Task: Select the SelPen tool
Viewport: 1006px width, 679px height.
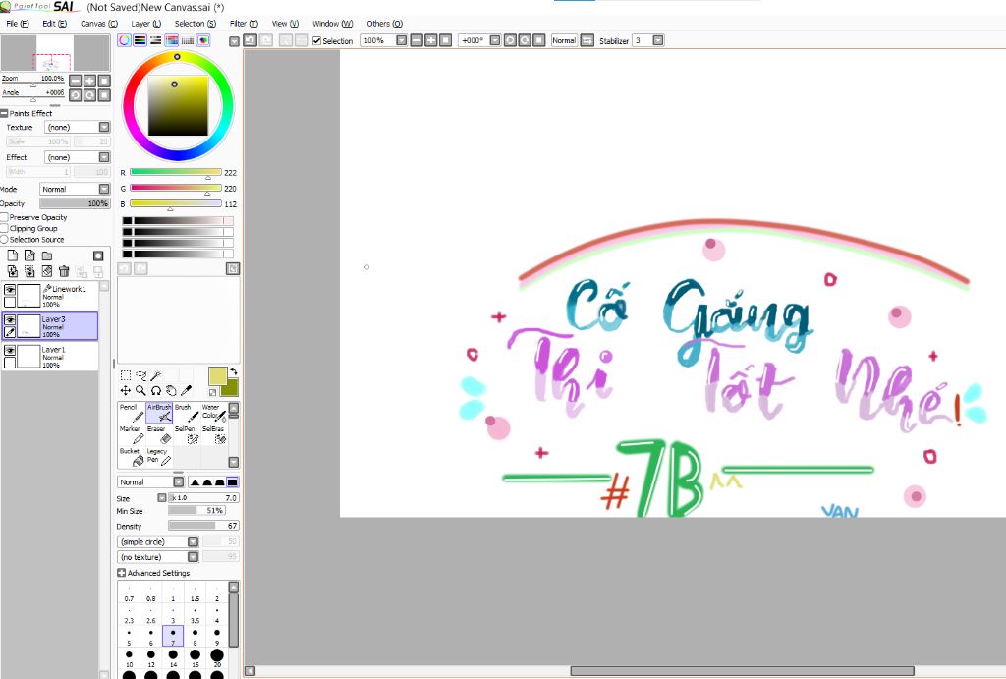Action: (187, 434)
